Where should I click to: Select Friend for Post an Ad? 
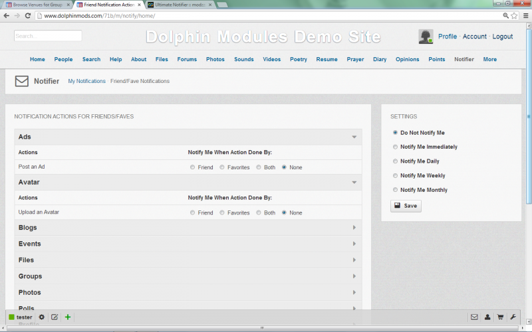(x=193, y=167)
